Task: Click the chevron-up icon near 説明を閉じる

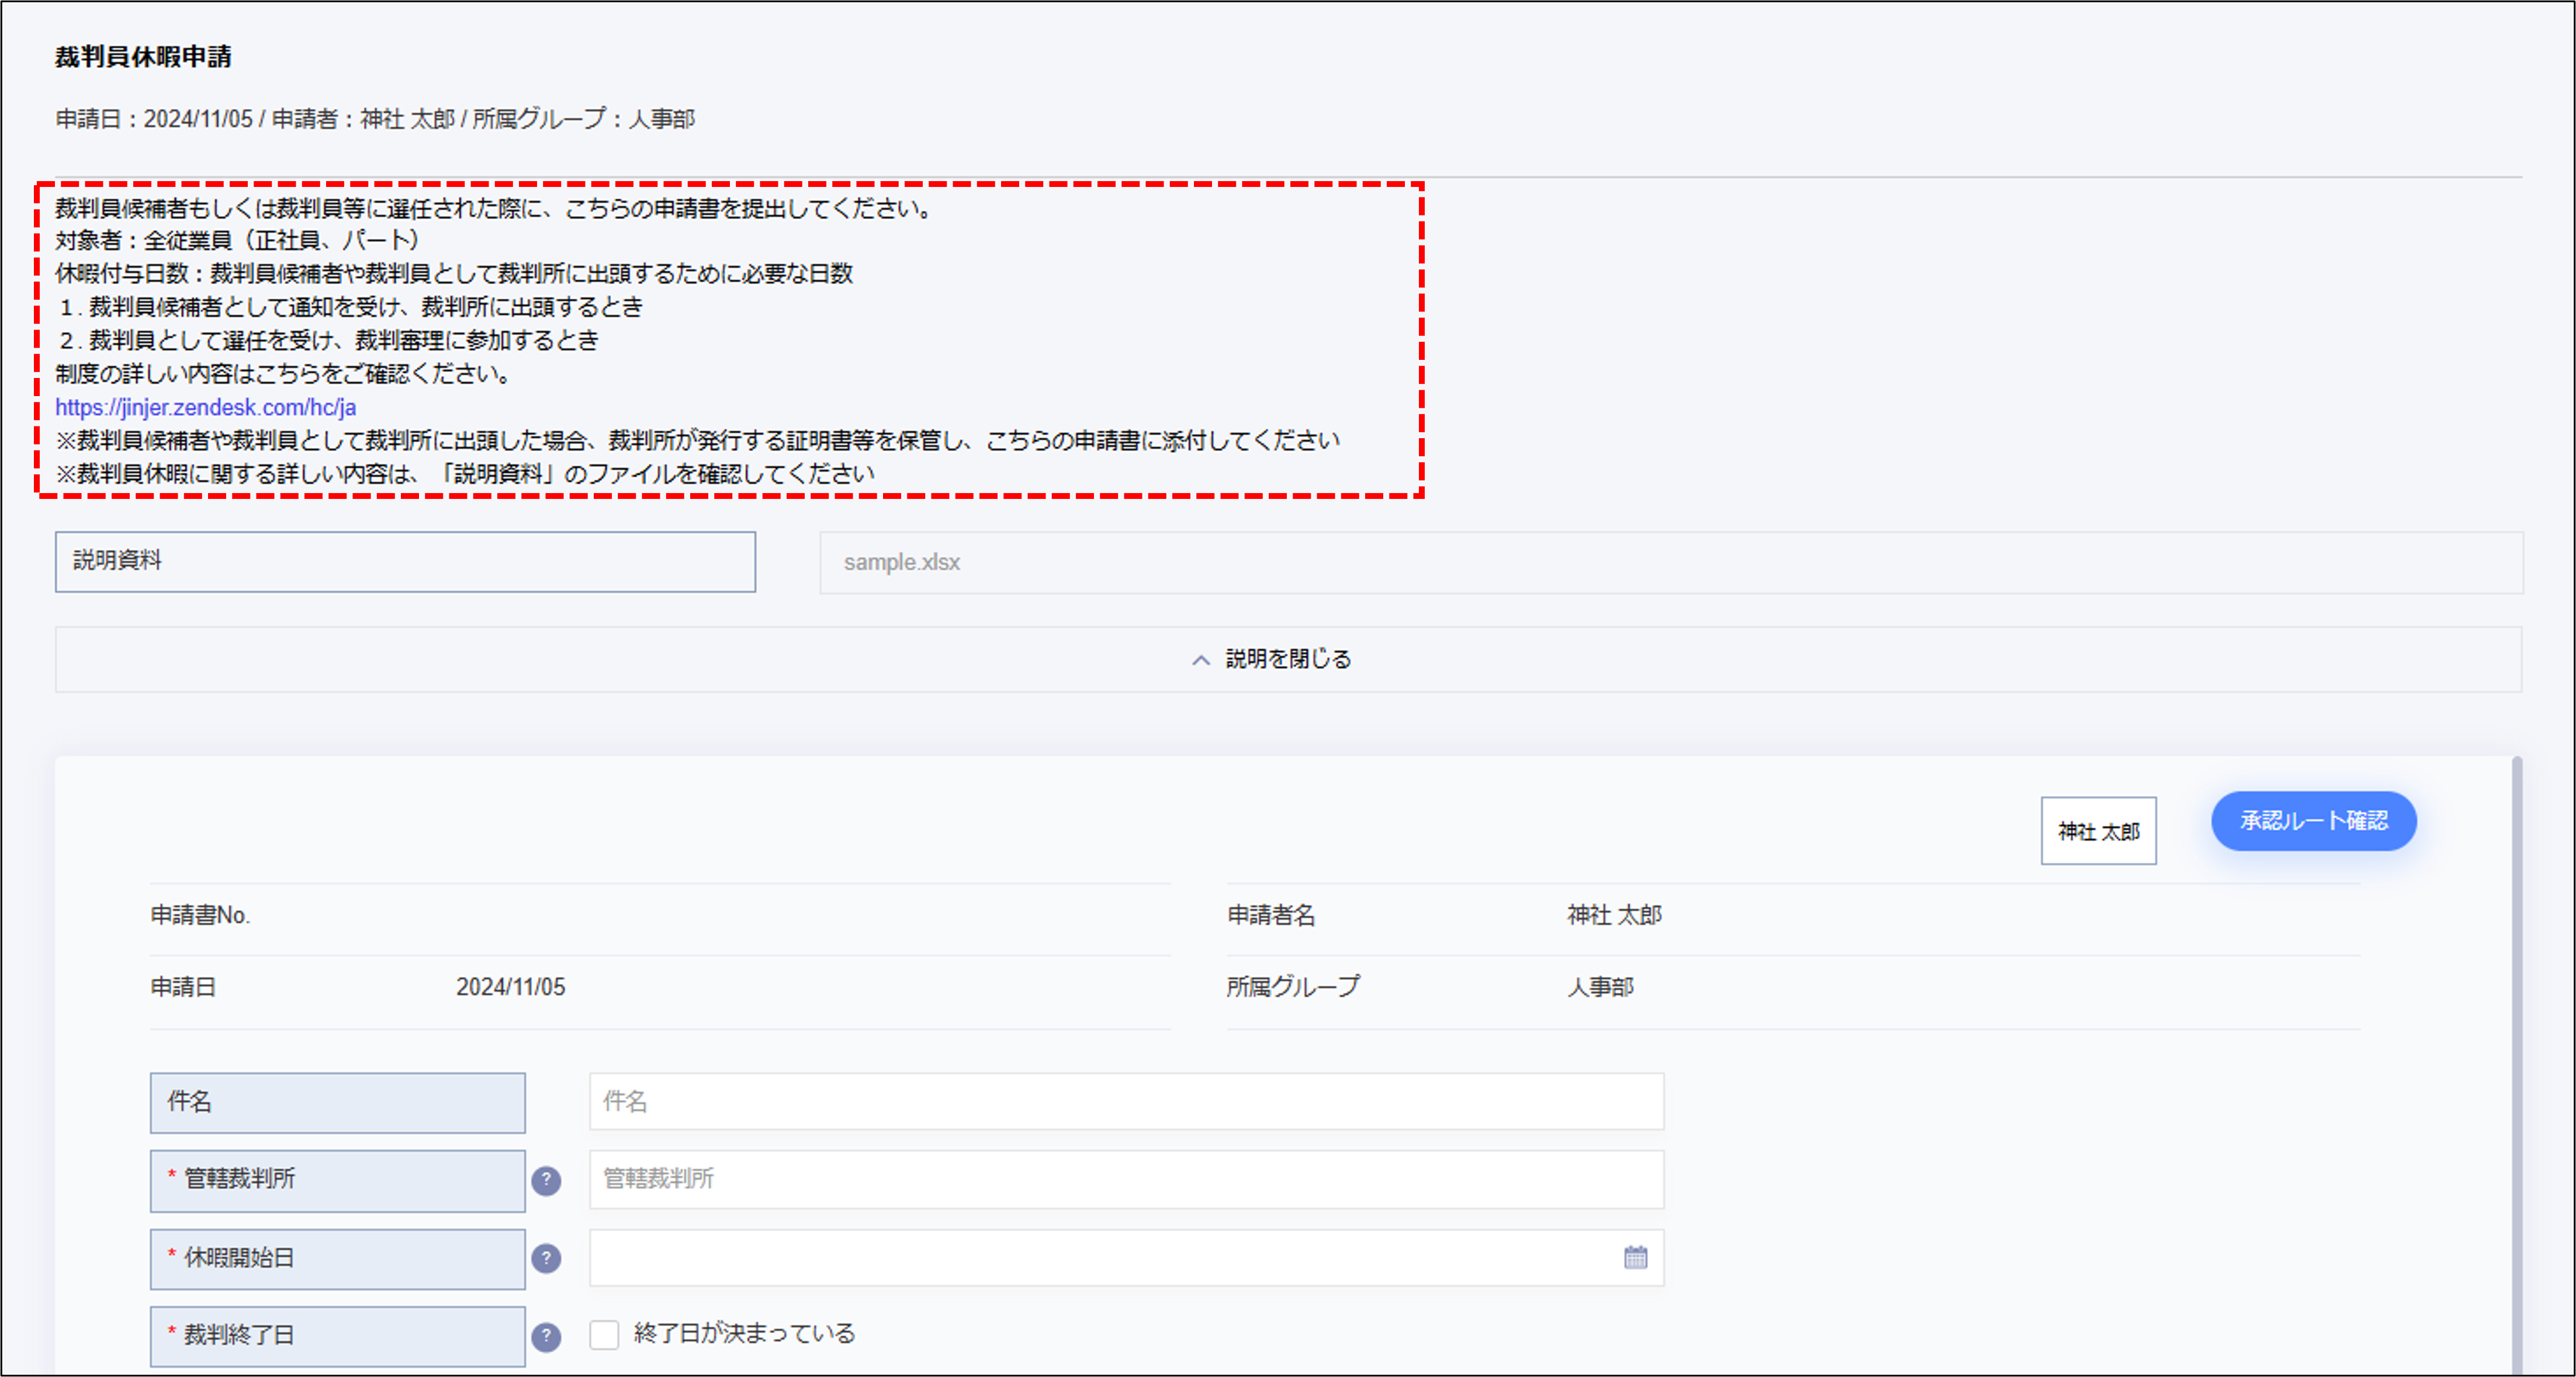Action: click(x=1201, y=660)
